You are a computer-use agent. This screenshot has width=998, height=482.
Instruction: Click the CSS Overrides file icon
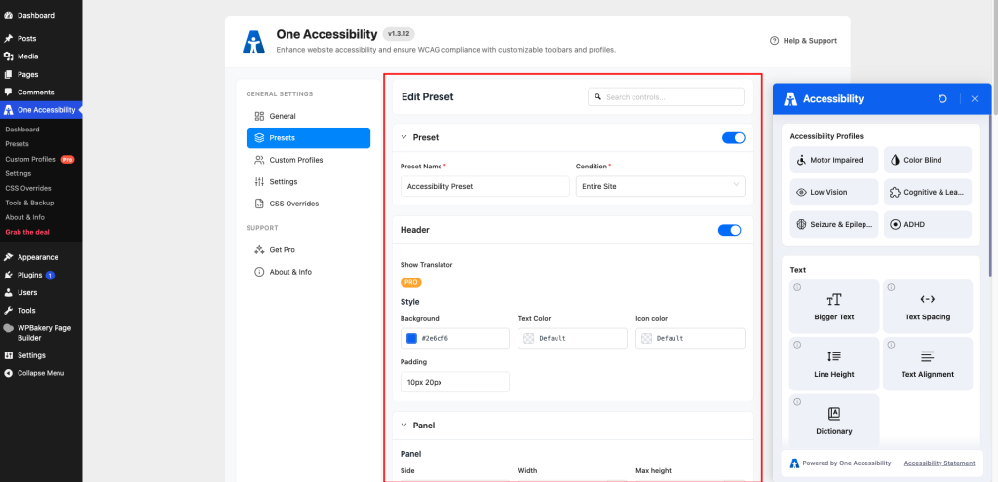pos(259,204)
